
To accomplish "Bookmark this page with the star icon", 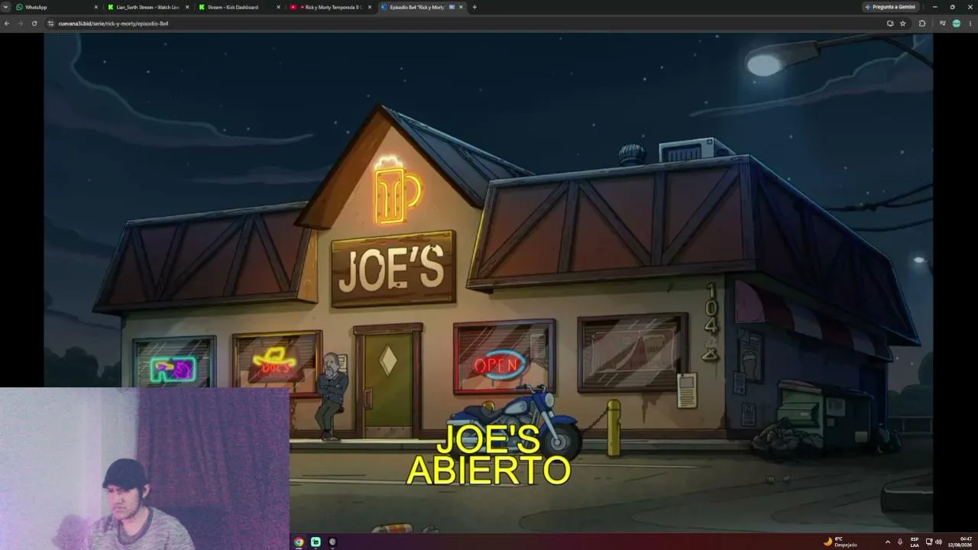I will click(902, 24).
